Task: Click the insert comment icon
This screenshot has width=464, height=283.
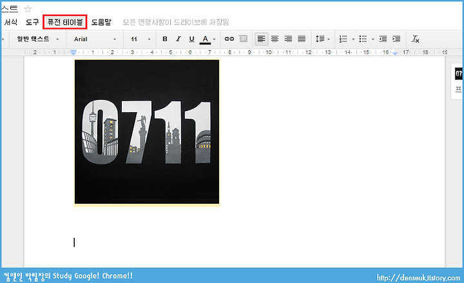Action: pos(243,39)
